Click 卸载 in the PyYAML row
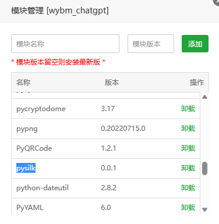This screenshot has width=219, height=224. click(x=188, y=208)
